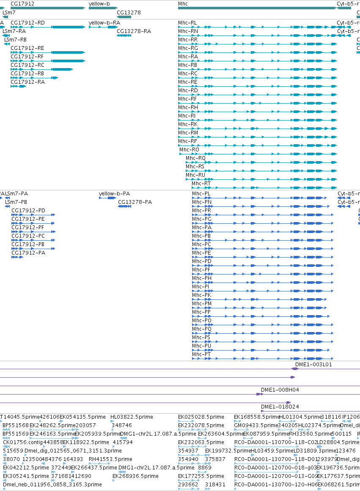Click protein label Mhc-PT
360x491 pixels.
201,354
